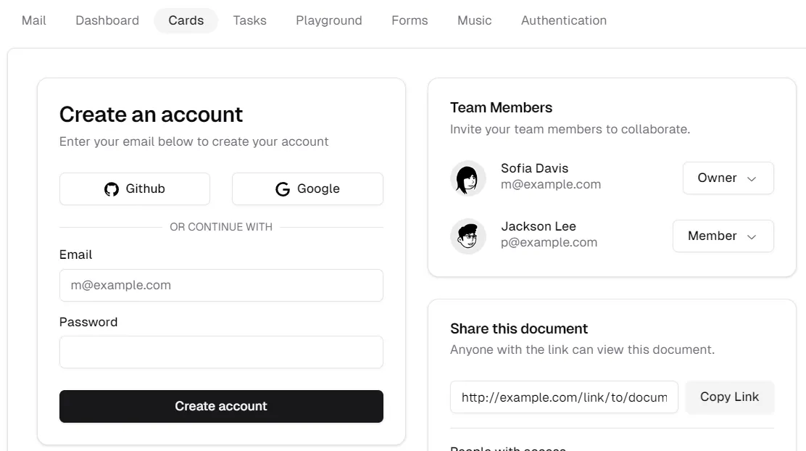Sign up with Github
Screen dimensions: 806x451
coord(134,189)
